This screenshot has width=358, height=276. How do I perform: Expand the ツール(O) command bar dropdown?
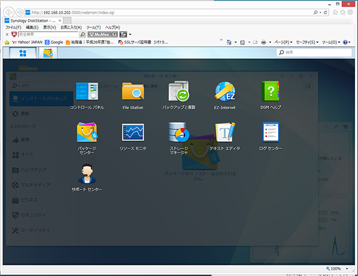tap(331, 42)
